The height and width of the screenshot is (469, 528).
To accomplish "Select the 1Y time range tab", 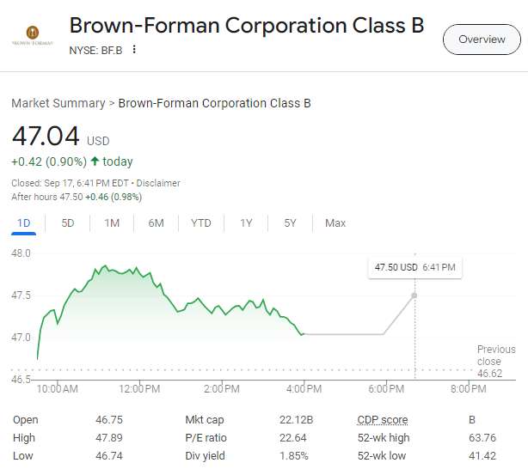I will click(246, 223).
